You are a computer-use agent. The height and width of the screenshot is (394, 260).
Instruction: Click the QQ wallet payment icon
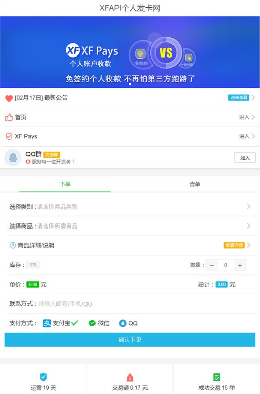click(123, 323)
